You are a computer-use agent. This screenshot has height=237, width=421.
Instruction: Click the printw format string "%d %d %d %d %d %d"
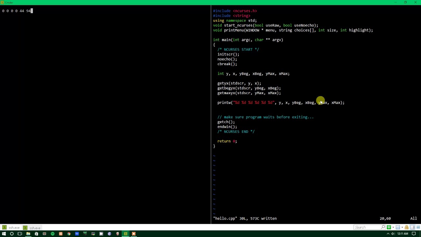(254, 103)
